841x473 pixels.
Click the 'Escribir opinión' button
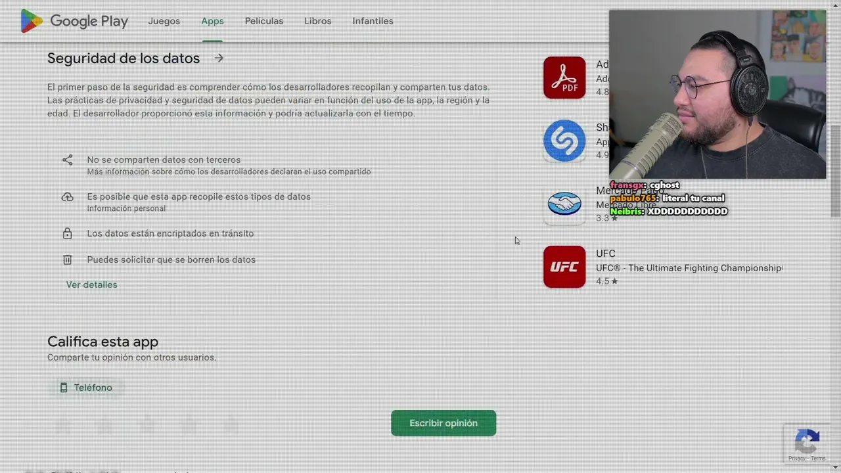(x=443, y=423)
